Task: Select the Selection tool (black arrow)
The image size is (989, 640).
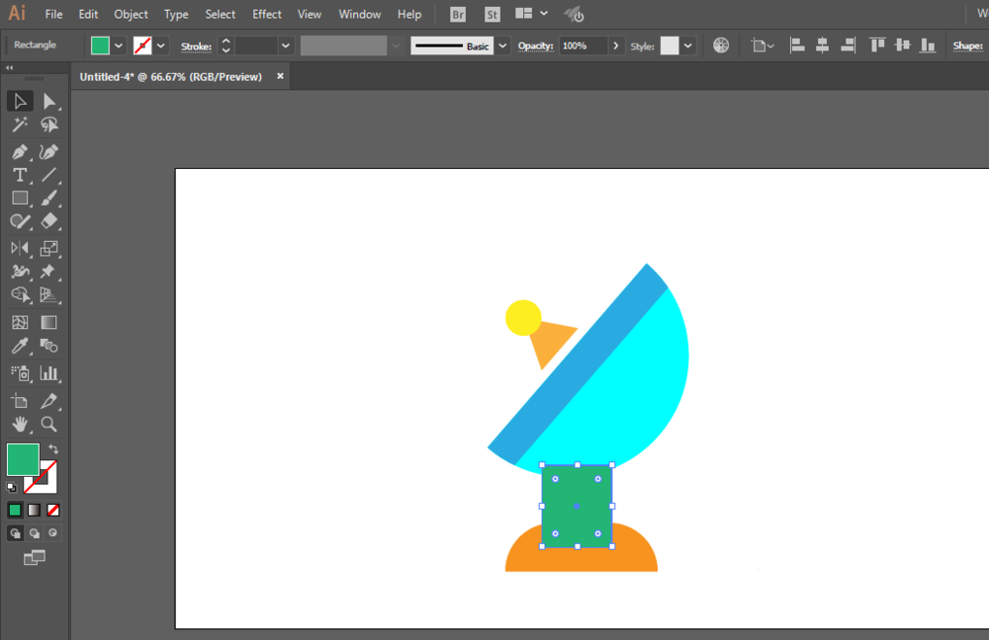Action: click(x=20, y=102)
